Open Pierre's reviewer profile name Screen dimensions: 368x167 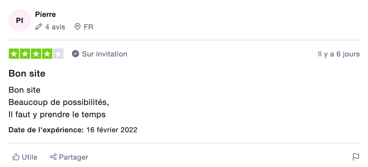(46, 15)
